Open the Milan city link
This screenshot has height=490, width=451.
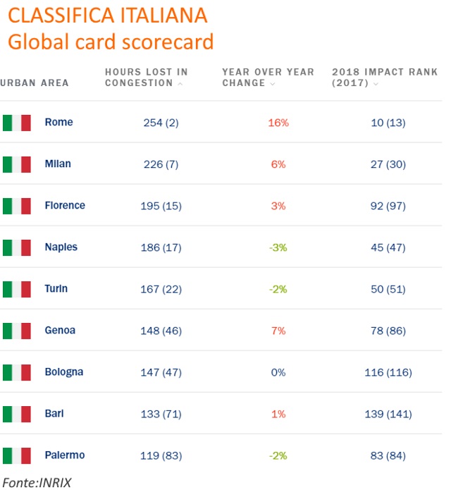click(58, 164)
